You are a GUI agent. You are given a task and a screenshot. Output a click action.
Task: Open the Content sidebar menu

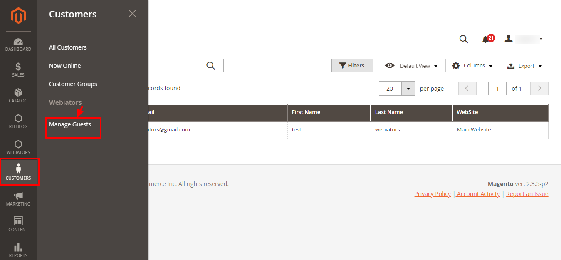coord(18,225)
